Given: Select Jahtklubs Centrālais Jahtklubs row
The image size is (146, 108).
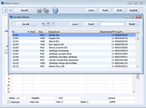Looking at the screenshot, I should (x=74, y=57).
